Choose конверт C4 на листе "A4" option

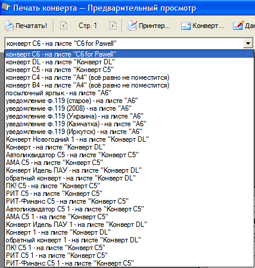(129, 77)
